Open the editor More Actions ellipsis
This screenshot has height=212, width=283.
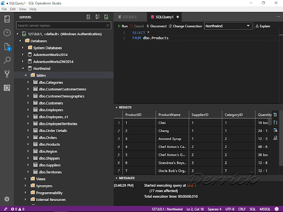point(278,17)
